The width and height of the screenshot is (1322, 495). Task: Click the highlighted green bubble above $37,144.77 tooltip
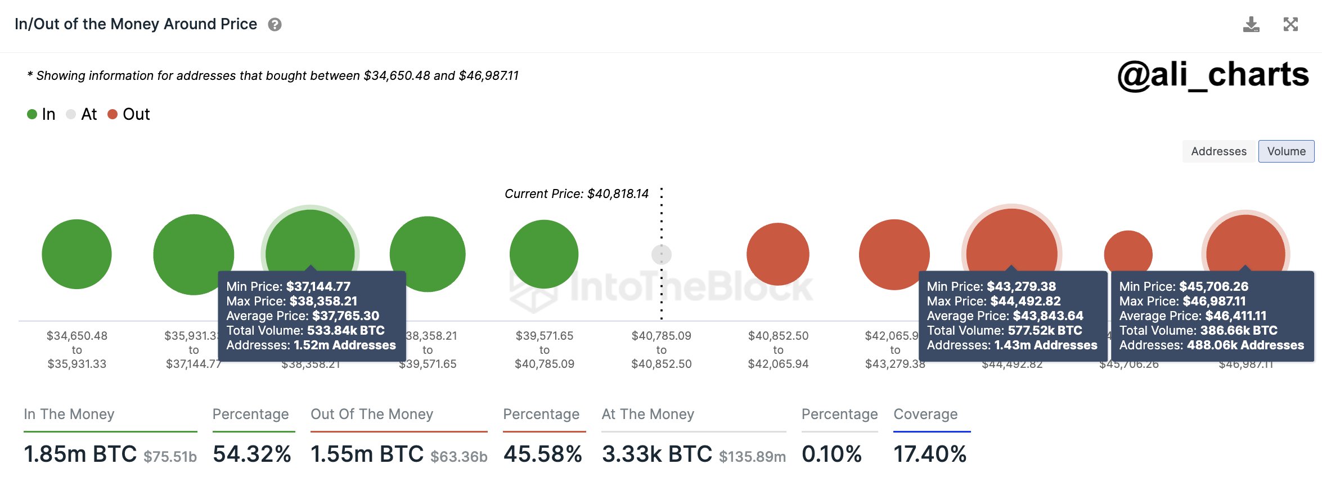tap(310, 239)
